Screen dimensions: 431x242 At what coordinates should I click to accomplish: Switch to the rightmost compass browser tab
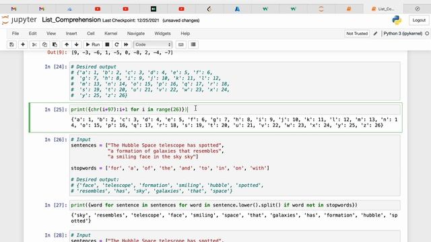pyautogui.click(x=418, y=9)
